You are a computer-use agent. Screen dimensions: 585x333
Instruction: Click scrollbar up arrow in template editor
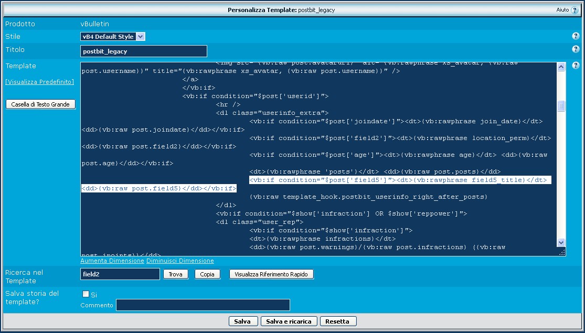(x=561, y=67)
